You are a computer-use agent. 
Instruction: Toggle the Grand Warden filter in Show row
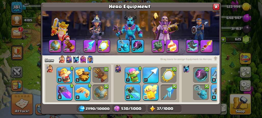click(83, 59)
